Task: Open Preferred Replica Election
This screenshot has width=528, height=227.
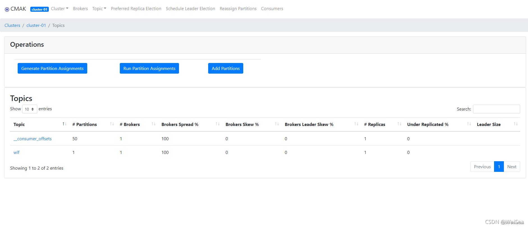Action: (x=136, y=9)
